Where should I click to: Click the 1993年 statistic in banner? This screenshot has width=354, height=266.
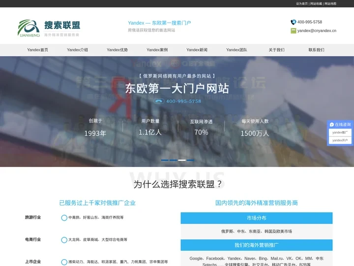[x=95, y=133]
